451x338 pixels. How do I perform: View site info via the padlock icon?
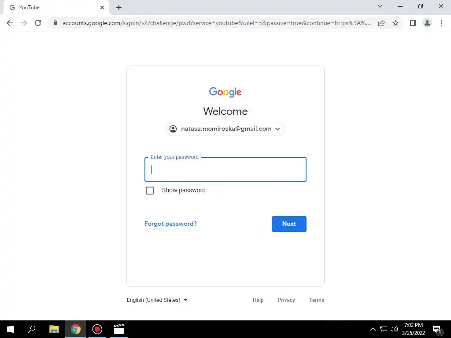coord(55,23)
